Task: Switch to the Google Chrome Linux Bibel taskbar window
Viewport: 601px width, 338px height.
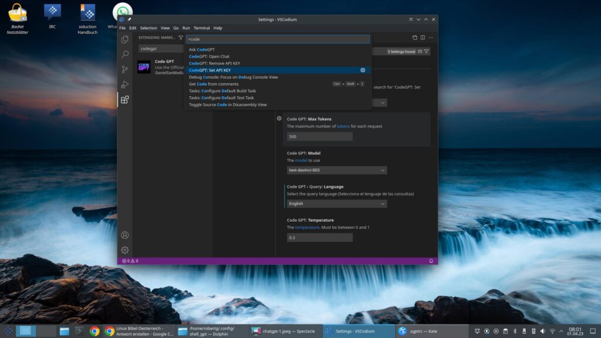Action: click(140, 331)
